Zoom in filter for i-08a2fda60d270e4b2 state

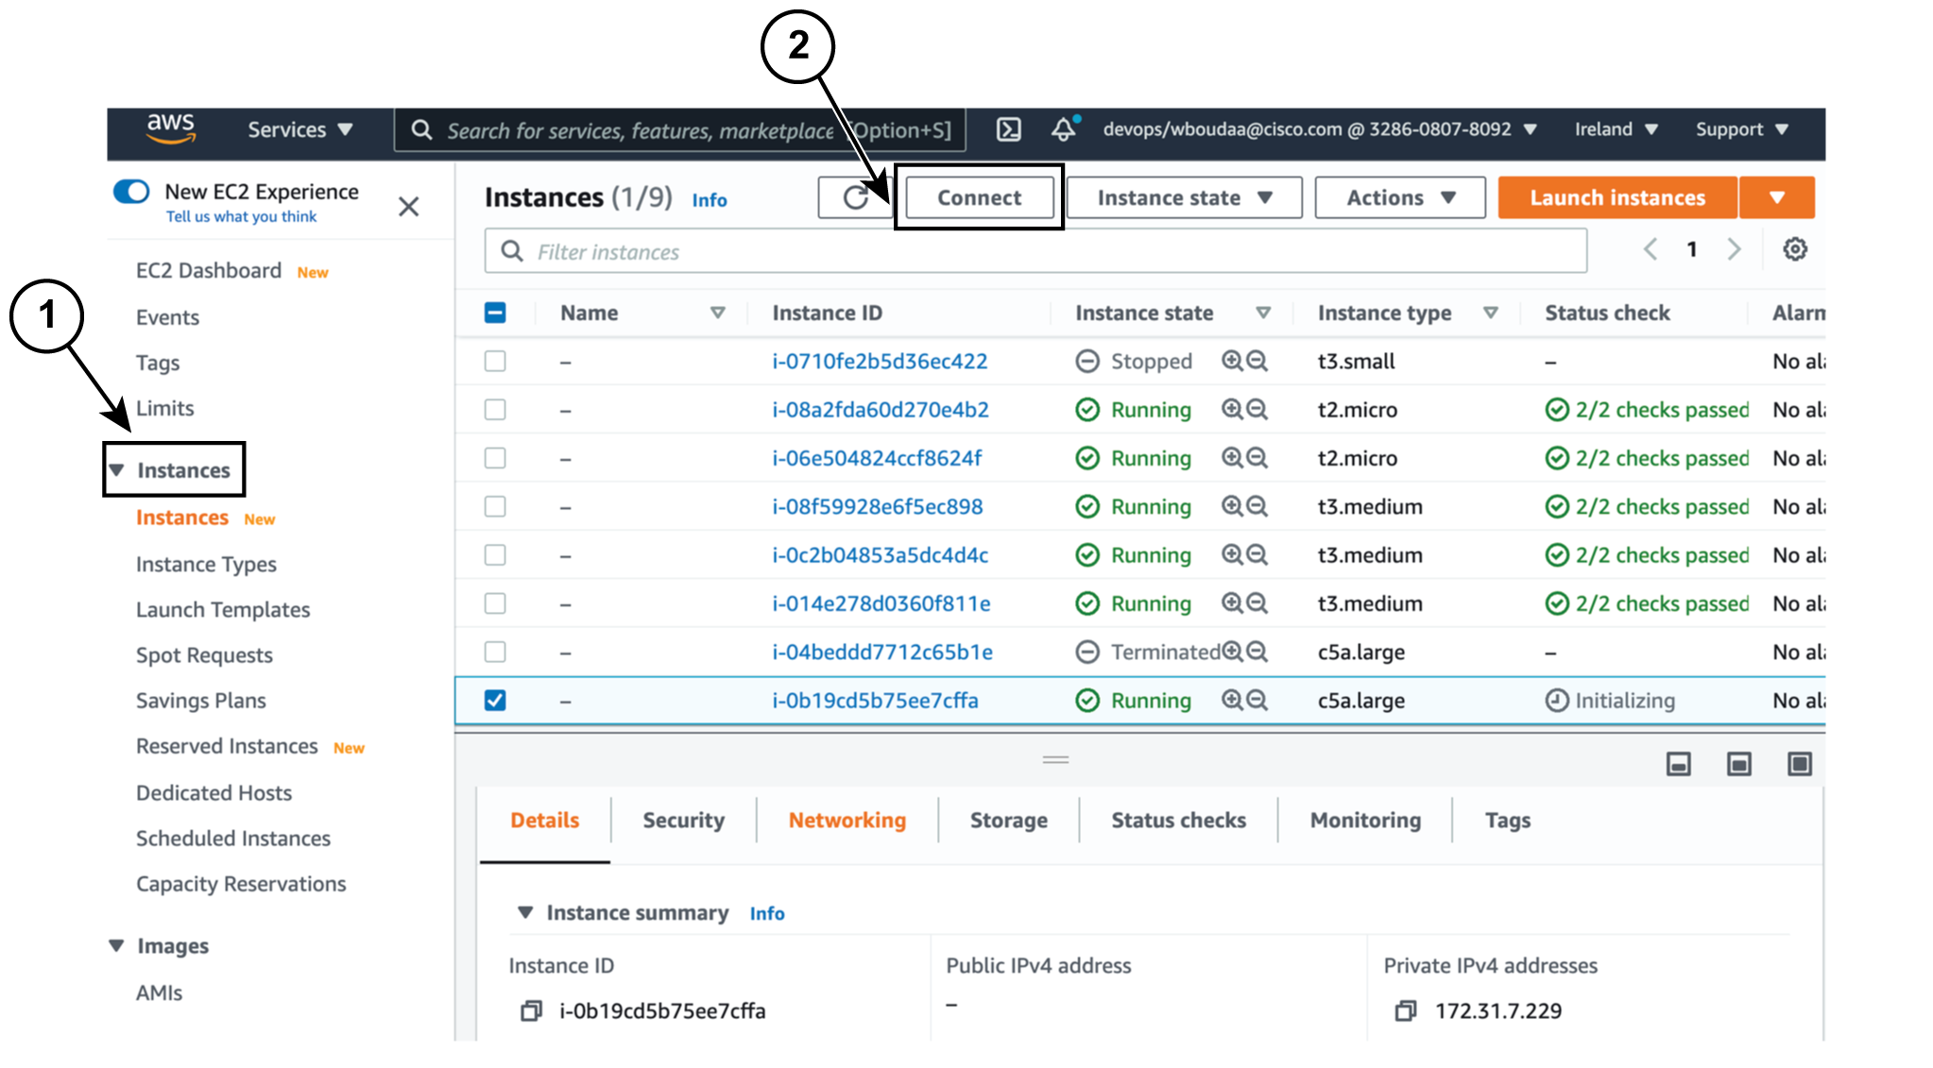pos(1232,409)
